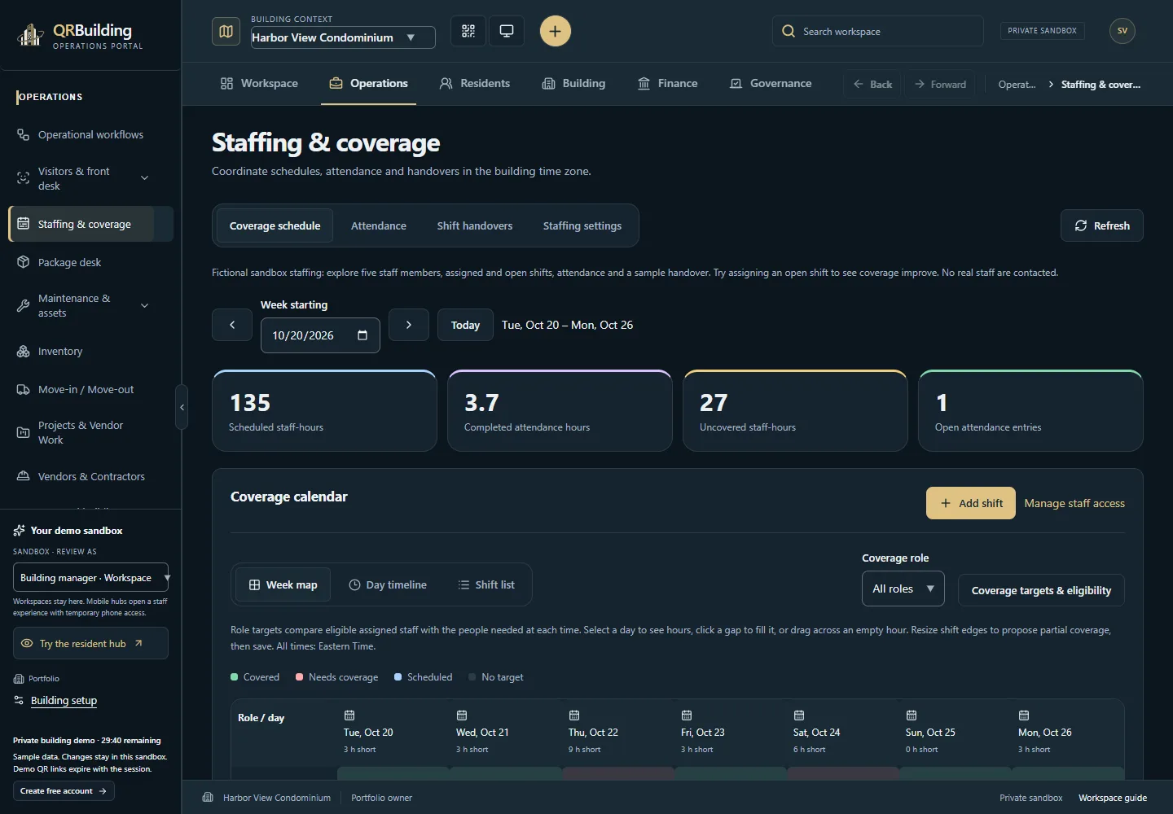Click the gold plus quick-add button

pyautogui.click(x=555, y=31)
